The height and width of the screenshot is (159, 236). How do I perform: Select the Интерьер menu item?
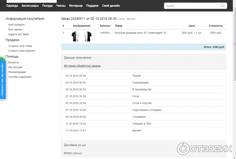[x=76, y=5]
